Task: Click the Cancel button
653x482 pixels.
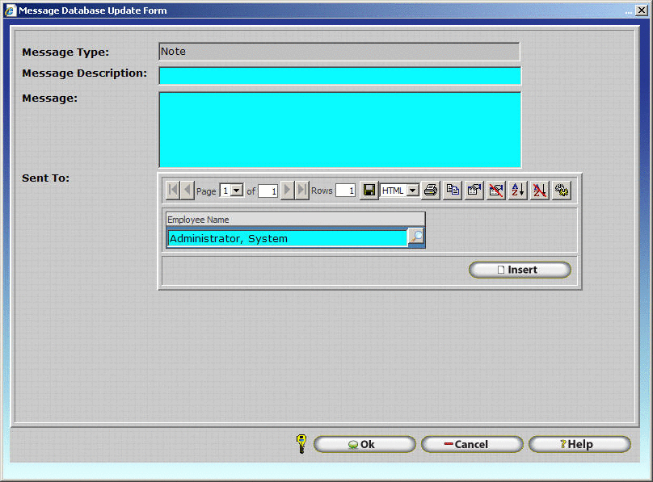Action: pyautogui.click(x=472, y=444)
